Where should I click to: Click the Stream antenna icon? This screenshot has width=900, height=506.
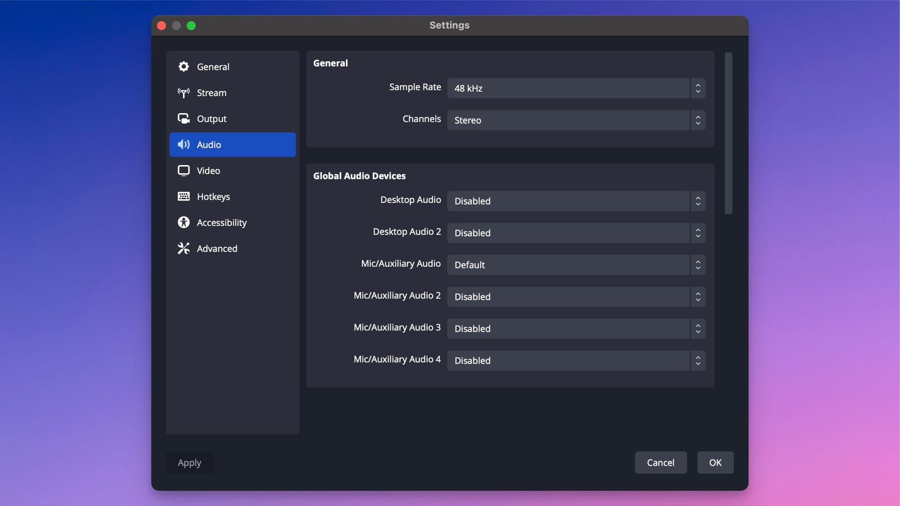tap(184, 93)
